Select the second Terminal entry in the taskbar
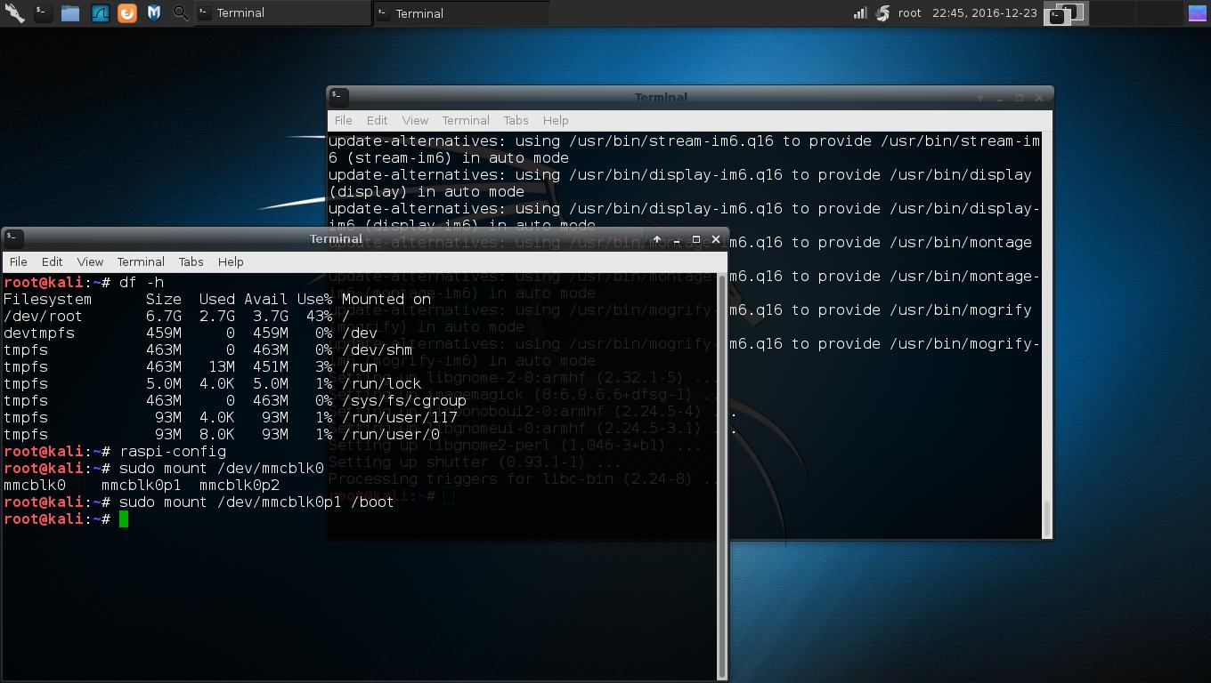 (x=459, y=12)
